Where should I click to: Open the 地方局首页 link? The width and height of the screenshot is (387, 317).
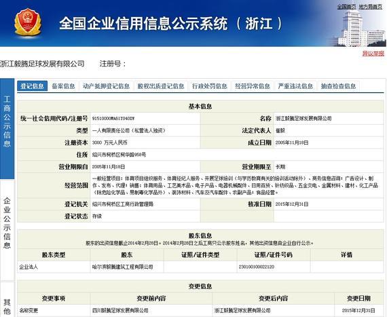click(x=371, y=7)
